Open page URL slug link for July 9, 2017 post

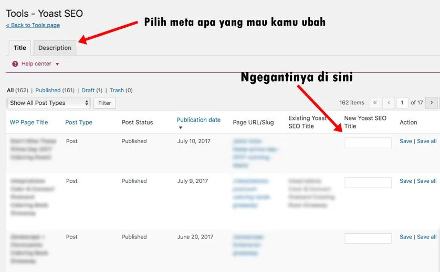(251, 193)
